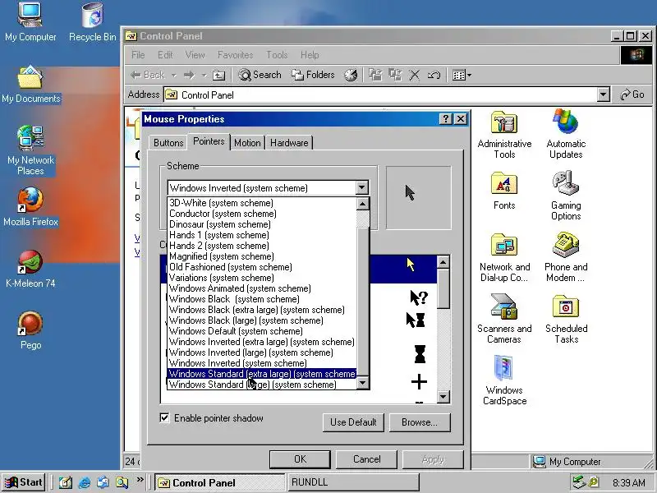The height and width of the screenshot is (493, 657).
Task: Open the Back history dropdown arrow
Action: click(x=174, y=76)
